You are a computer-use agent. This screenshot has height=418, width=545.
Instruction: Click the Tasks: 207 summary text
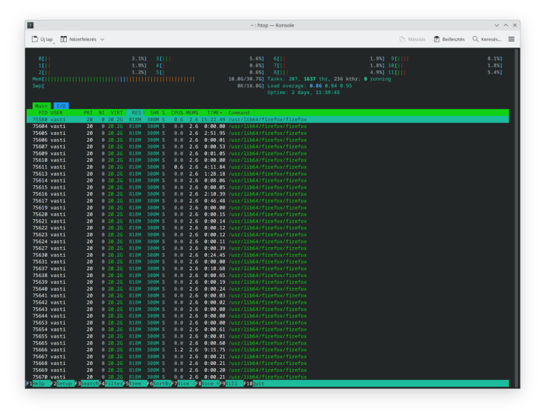tap(329, 79)
